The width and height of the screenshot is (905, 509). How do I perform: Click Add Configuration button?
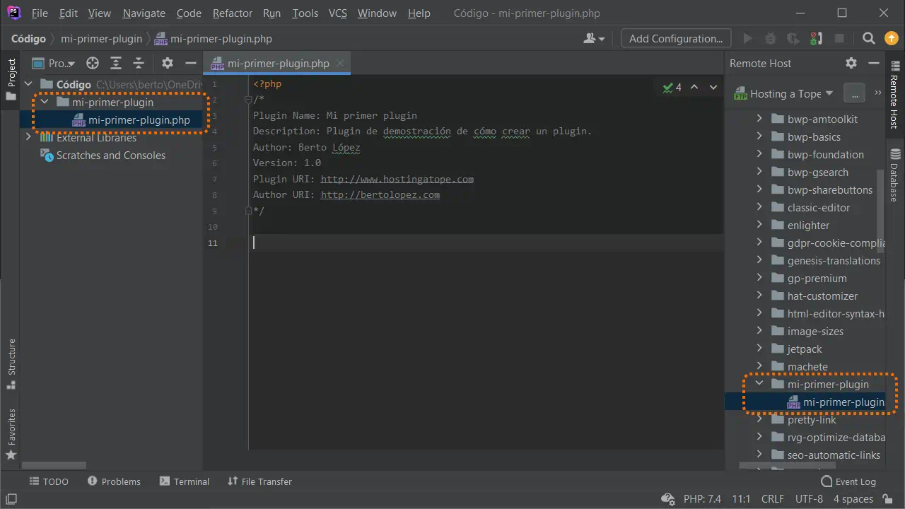(676, 38)
